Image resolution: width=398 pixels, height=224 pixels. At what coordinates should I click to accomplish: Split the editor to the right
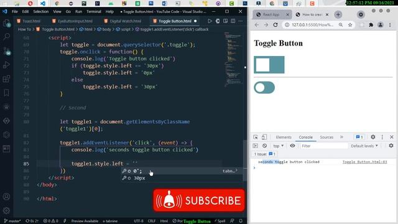[233, 21]
